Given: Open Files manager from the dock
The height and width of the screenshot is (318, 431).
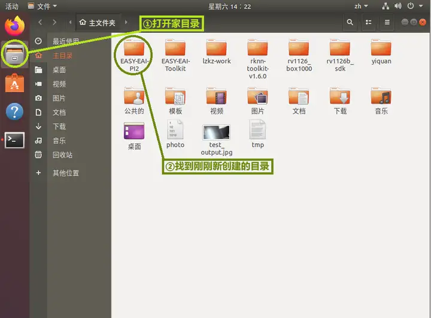Looking at the screenshot, I should tap(14, 54).
